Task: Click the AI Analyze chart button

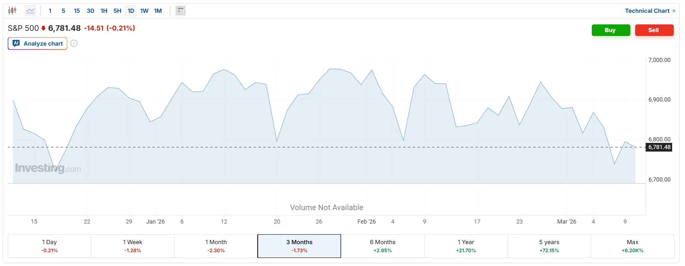Action: [38, 43]
